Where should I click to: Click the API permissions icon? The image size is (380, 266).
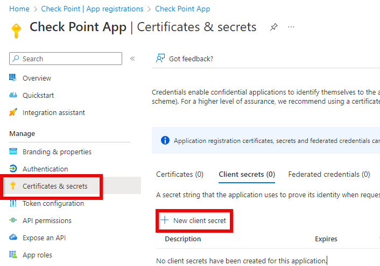[x=13, y=220]
